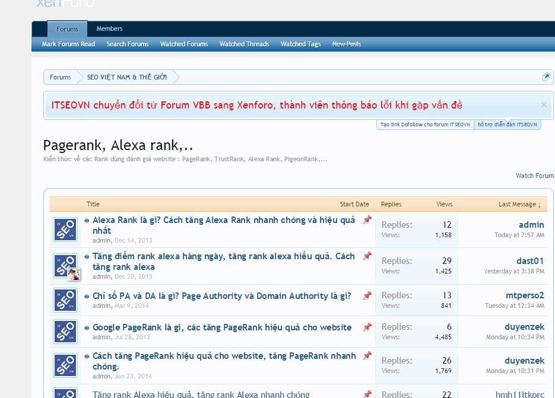Switch to the Forums tab
This screenshot has width=555, height=398.
tap(67, 29)
